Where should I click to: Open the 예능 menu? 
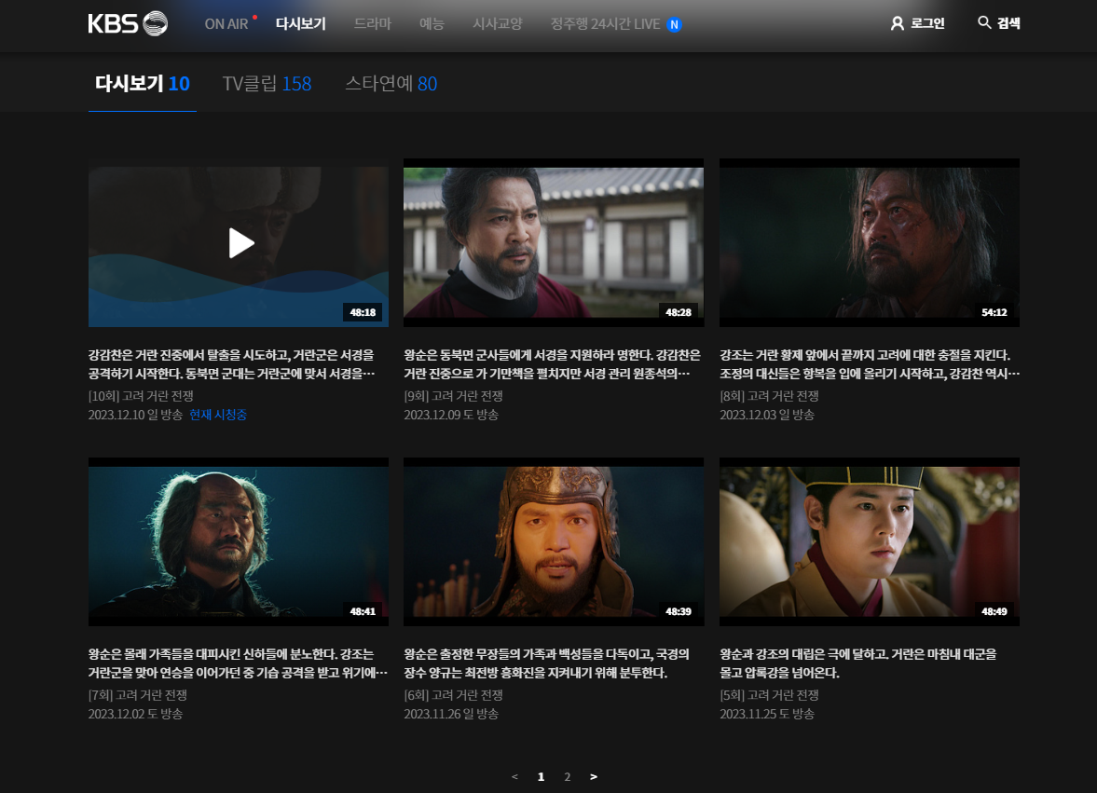pos(432,24)
